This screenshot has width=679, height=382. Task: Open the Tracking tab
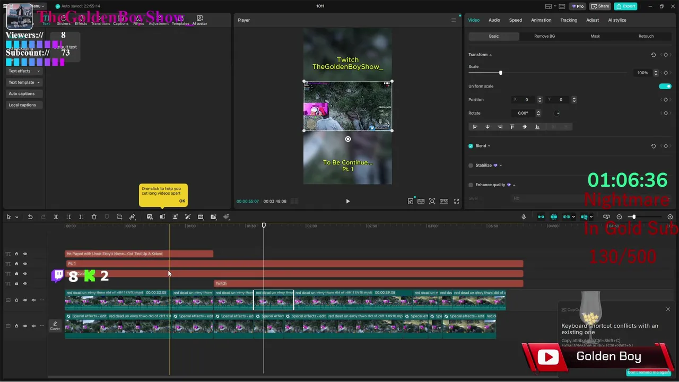(569, 20)
